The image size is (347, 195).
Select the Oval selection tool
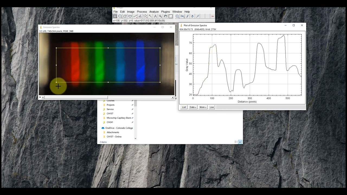point(120,16)
